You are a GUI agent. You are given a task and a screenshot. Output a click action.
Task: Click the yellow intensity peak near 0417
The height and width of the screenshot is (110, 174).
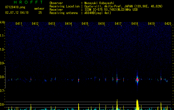pyautogui.click(x=117, y=105)
